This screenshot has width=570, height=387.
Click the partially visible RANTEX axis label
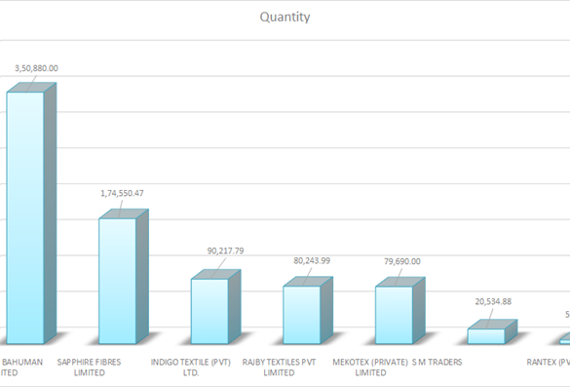(549, 363)
